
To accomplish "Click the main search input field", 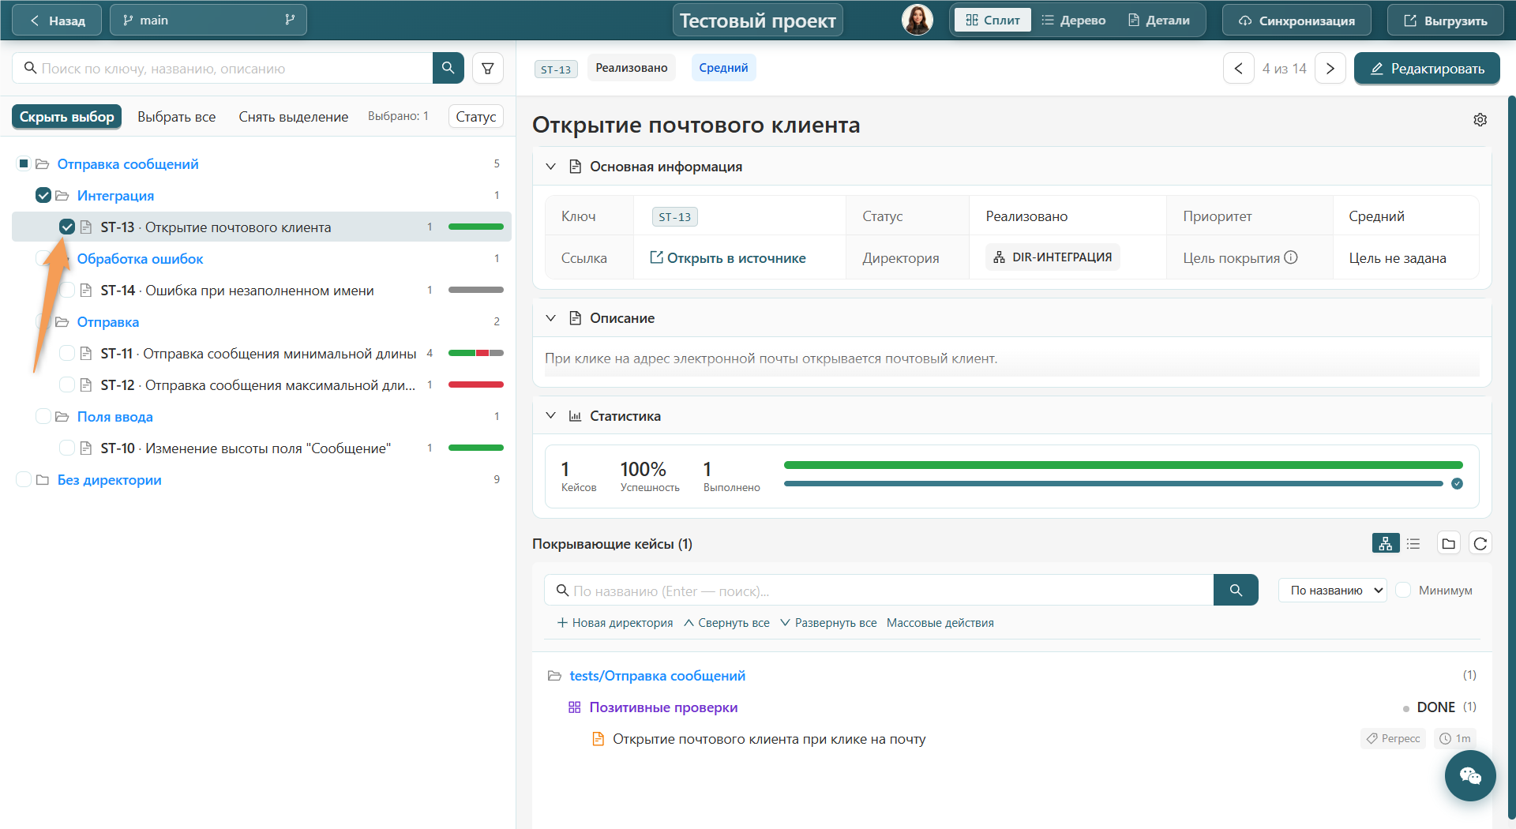I will (223, 68).
